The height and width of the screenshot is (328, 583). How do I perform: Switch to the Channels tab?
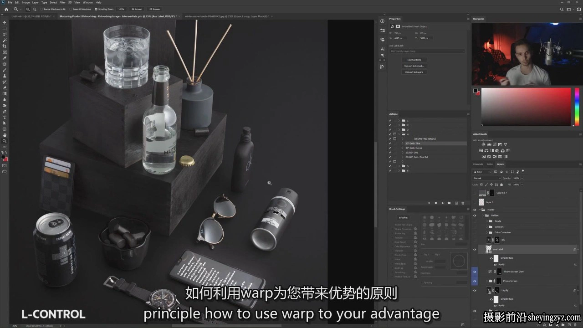click(478, 164)
